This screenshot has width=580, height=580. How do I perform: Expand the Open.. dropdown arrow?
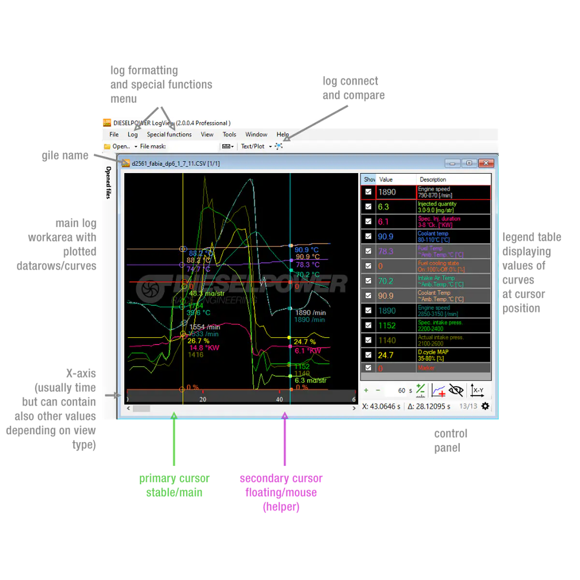coord(136,146)
